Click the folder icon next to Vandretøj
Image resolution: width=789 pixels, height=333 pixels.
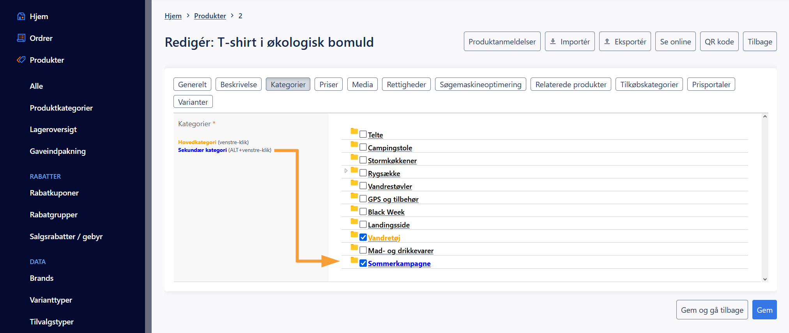point(354,234)
